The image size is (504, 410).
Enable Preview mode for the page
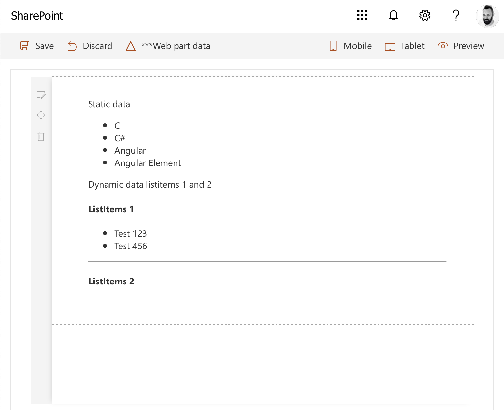[461, 46]
